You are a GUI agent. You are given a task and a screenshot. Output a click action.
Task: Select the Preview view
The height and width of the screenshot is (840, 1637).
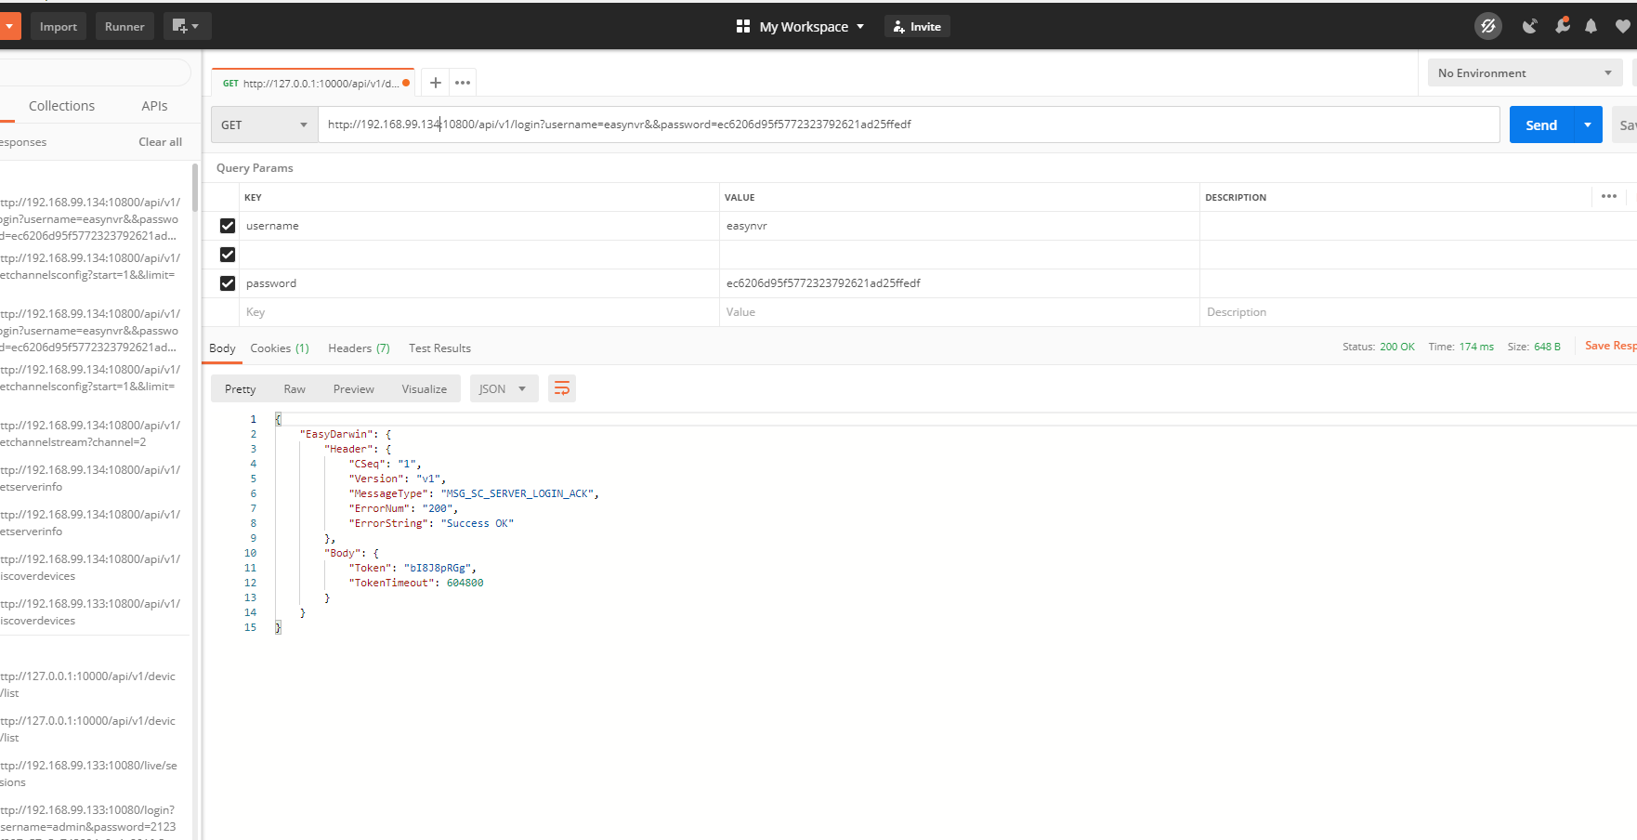tap(354, 388)
